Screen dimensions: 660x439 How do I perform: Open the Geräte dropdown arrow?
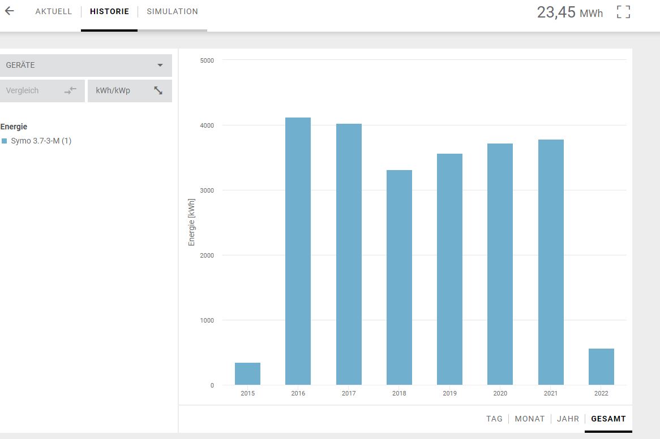tap(160, 66)
